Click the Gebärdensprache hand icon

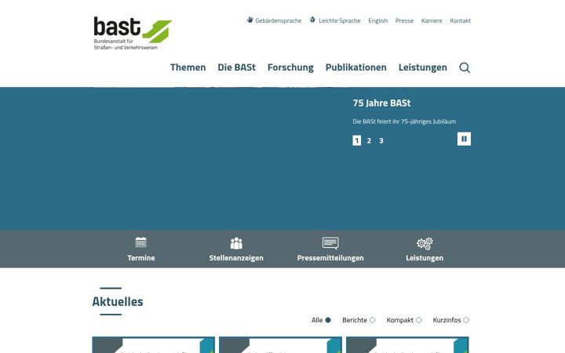point(250,20)
